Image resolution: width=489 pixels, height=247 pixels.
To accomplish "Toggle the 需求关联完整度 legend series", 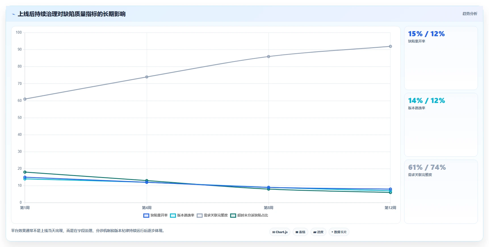I will pos(212,215).
